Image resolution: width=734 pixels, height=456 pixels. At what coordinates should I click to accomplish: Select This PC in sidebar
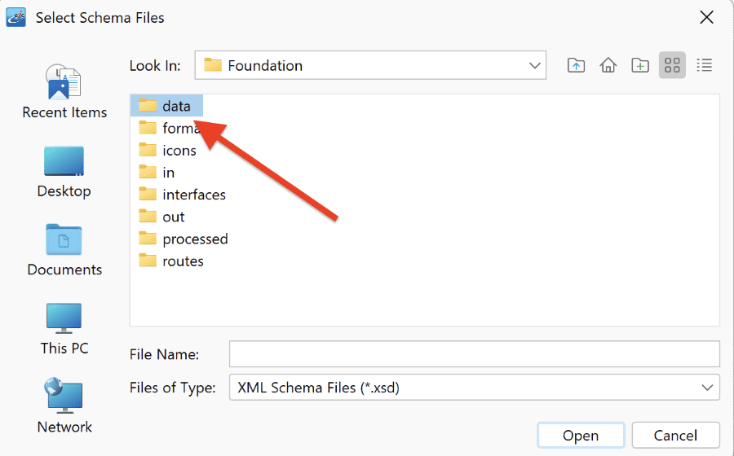(x=64, y=329)
